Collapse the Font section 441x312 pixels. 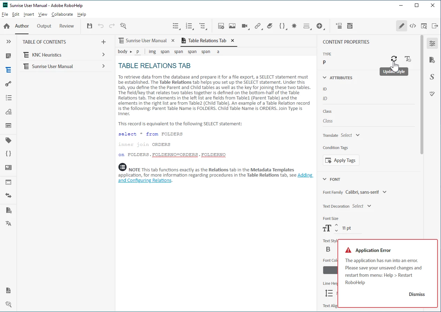coord(325,179)
